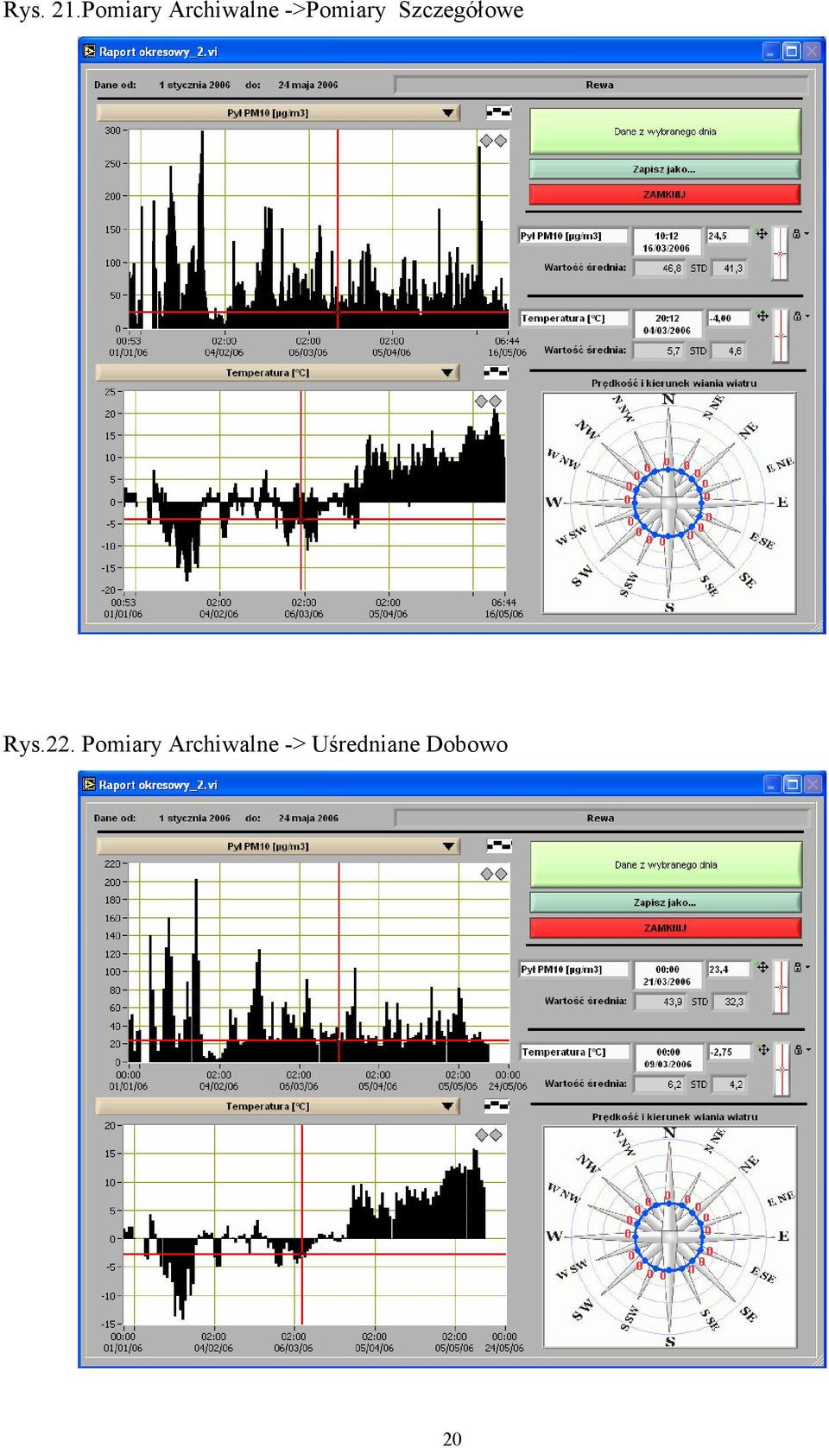This screenshot has height=1448, width=829.
Task: Toggle lock icon in Temperatura cursor row, Rys. 21
Action: pos(799,316)
